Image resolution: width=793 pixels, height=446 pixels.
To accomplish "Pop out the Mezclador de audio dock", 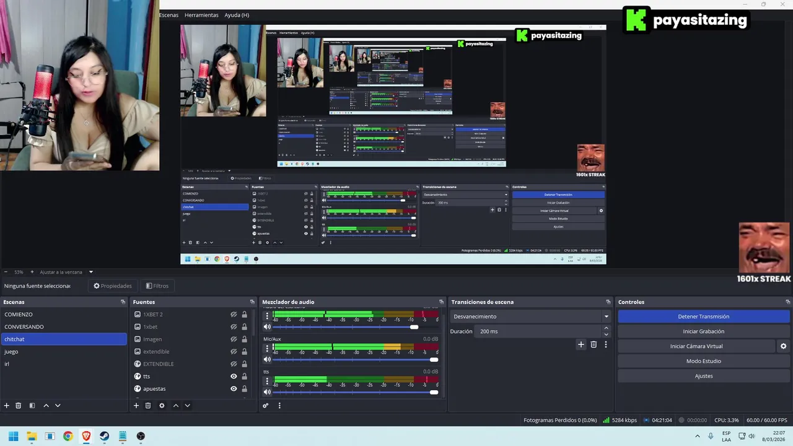I will tap(441, 302).
